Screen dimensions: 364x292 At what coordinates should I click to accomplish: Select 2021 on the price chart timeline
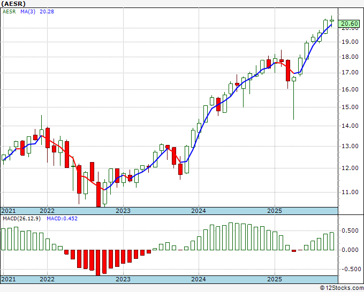[x=9, y=211]
